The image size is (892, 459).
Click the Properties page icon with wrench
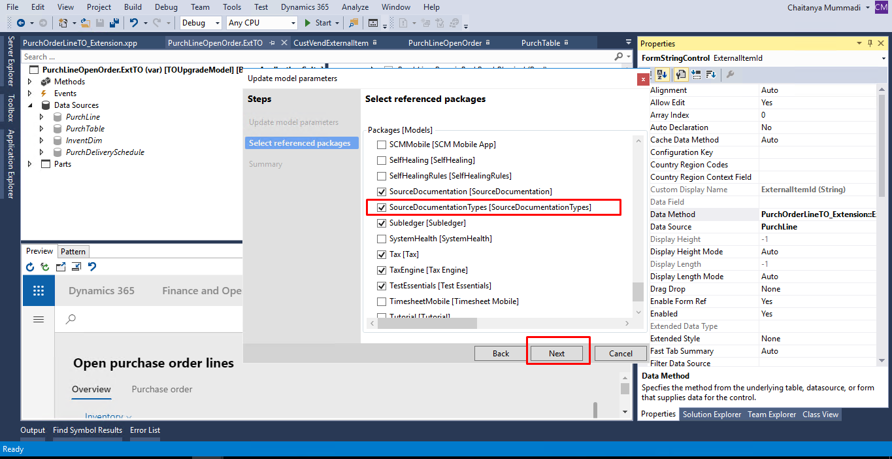pyautogui.click(x=680, y=75)
